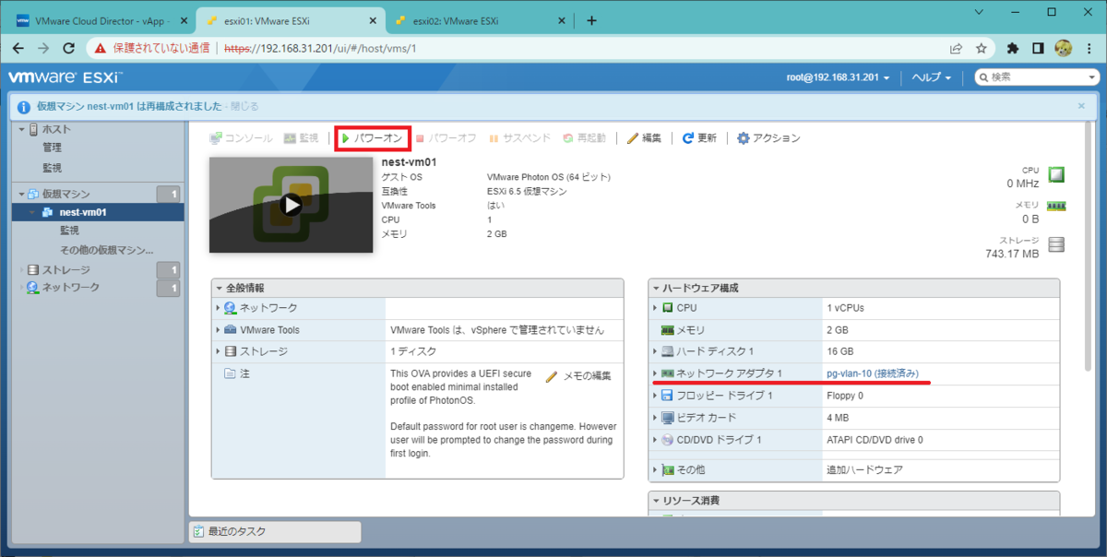Click the VMware ESXi logo
Image resolution: width=1107 pixels, height=557 pixels.
click(65, 77)
